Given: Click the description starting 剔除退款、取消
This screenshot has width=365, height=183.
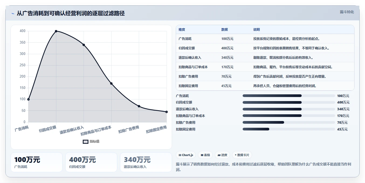Looking at the screenshot, I should (283, 58).
